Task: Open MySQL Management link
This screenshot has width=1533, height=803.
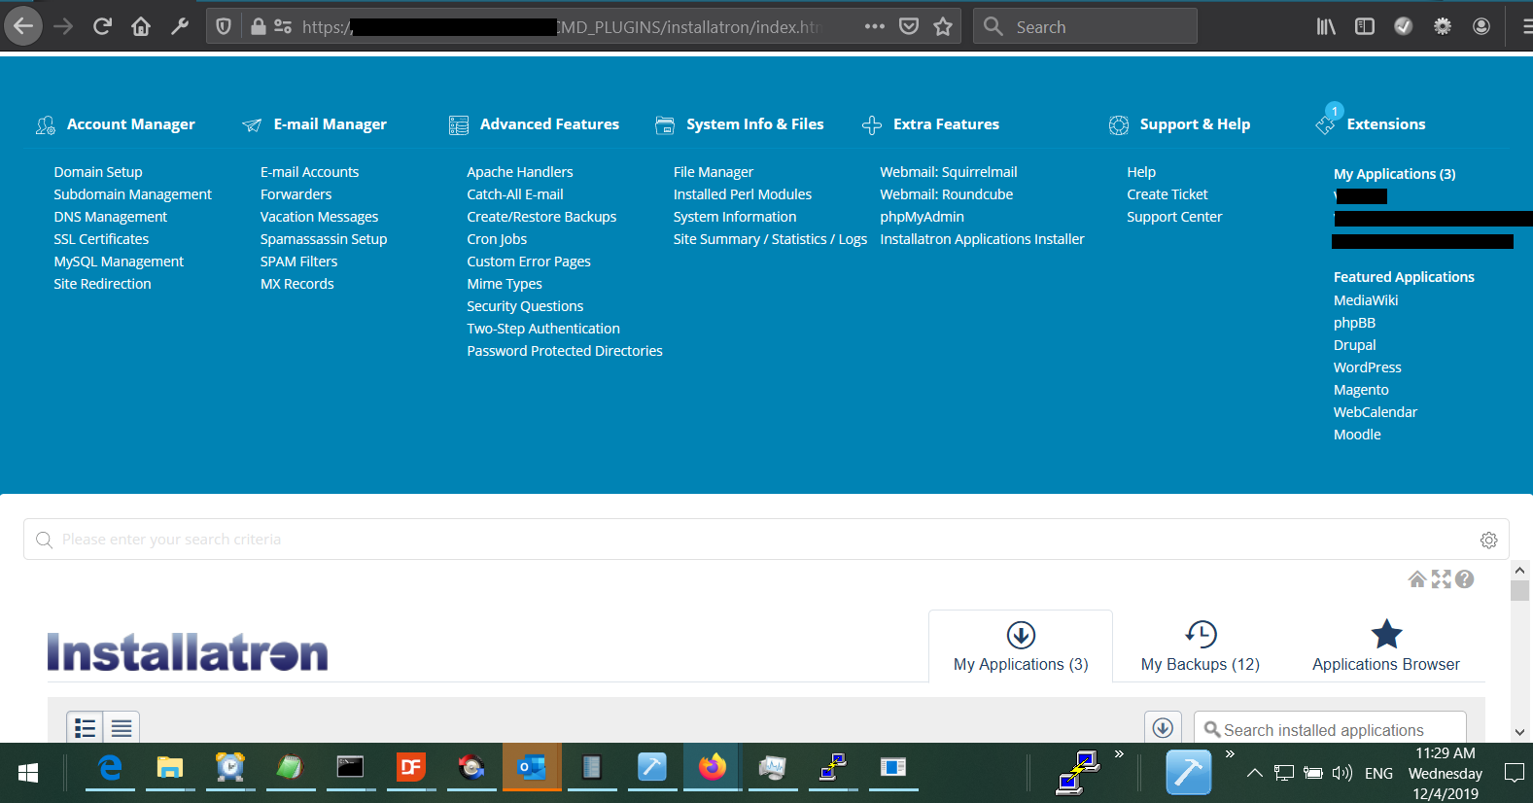Action: pyautogui.click(x=119, y=261)
